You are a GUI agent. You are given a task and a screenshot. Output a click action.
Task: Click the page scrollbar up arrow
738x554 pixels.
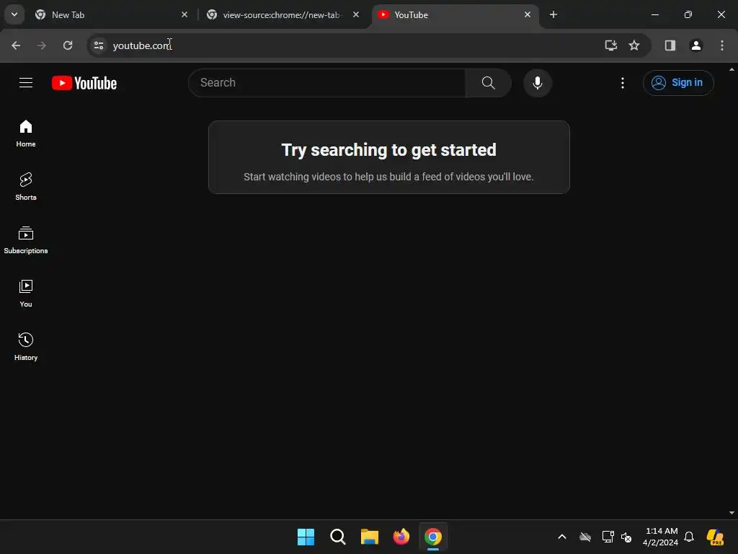[x=732, y=69]
